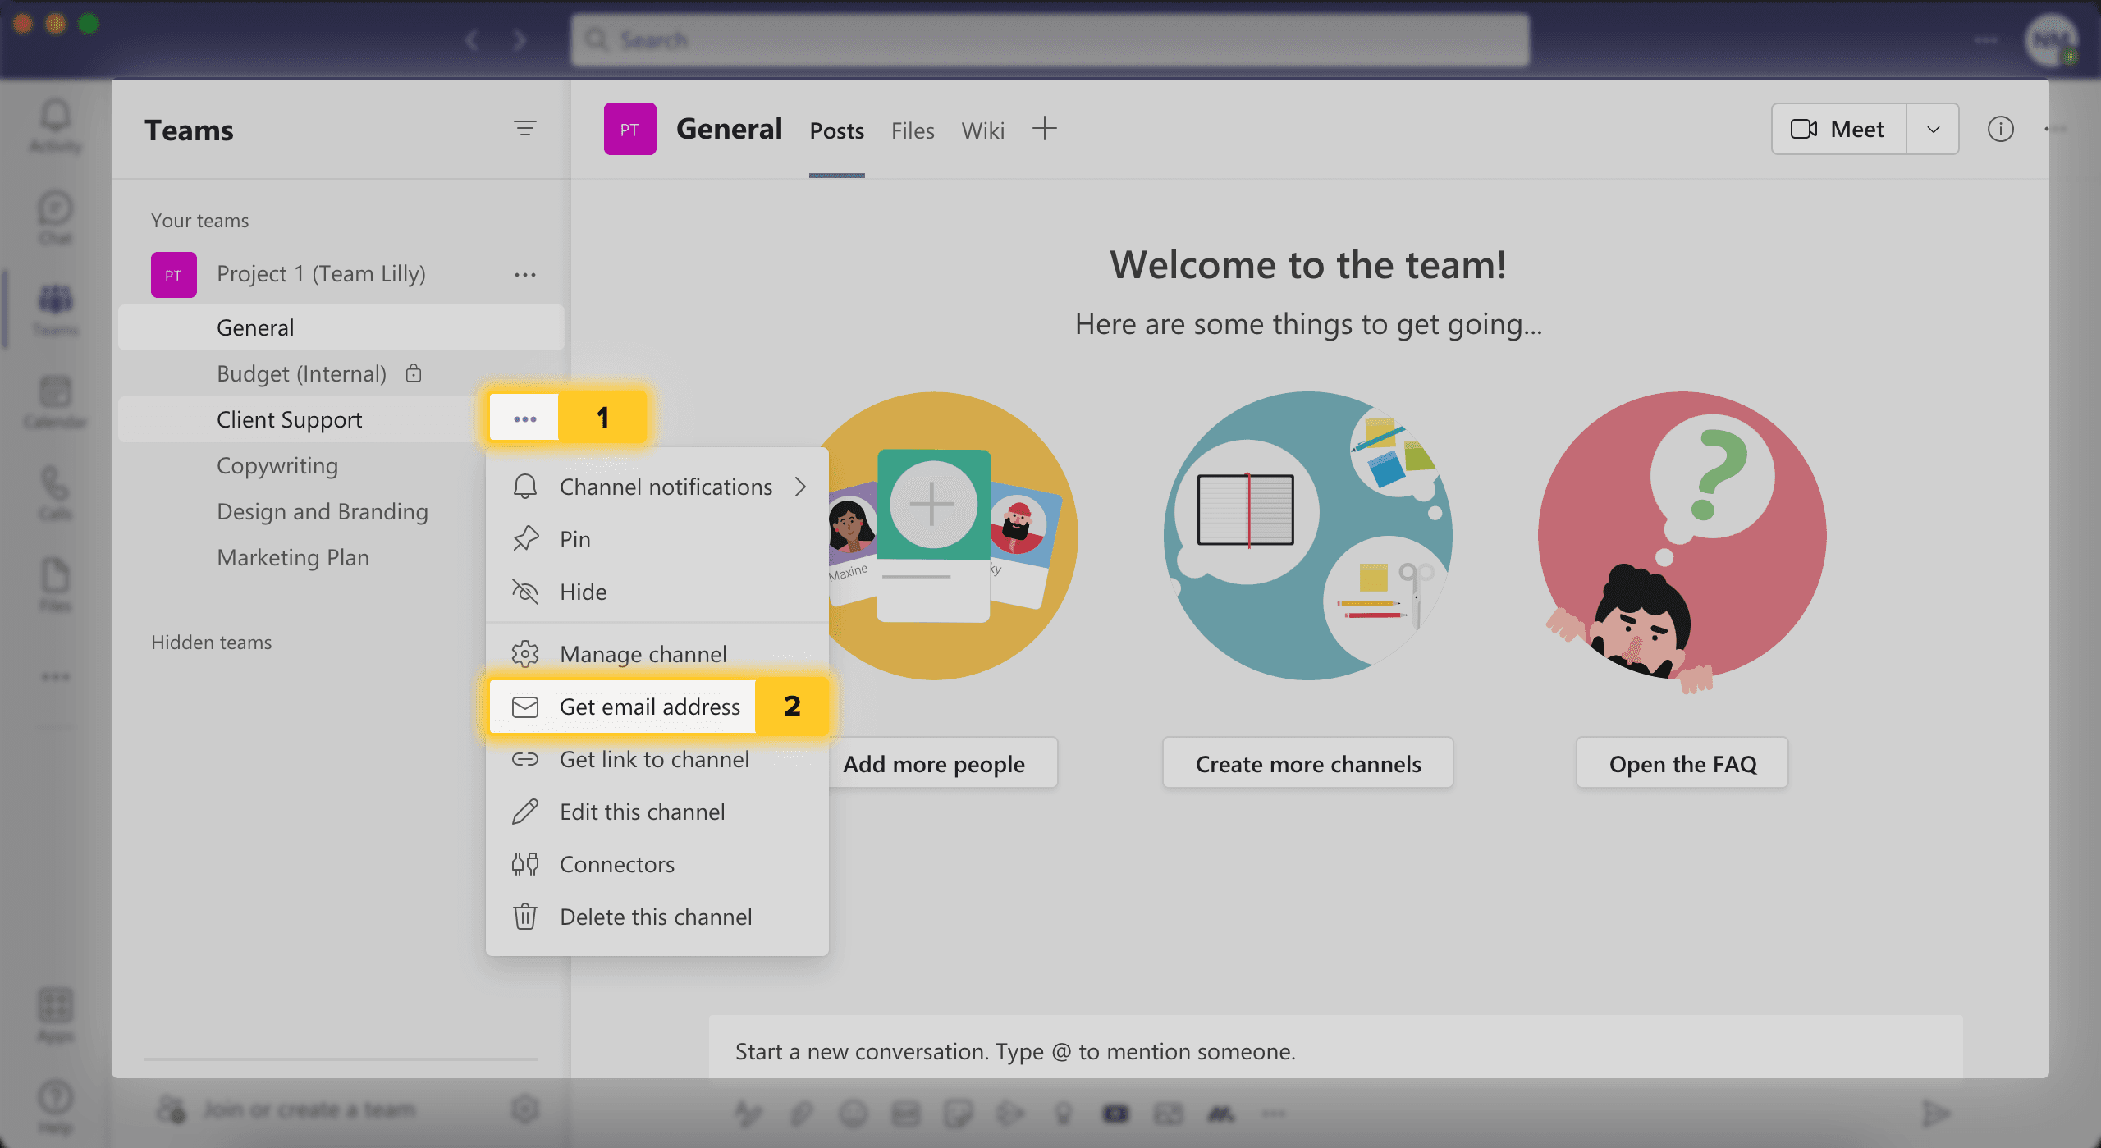Open the Client Support channel options
The width and height of the screenshot is (2101, 1148).
(x=523, y=417)
